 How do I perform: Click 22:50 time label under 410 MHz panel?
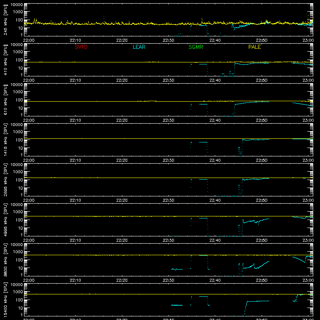coord(262,80)
